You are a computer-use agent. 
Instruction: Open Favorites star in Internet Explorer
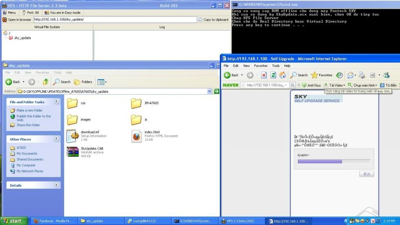(322, 75)
